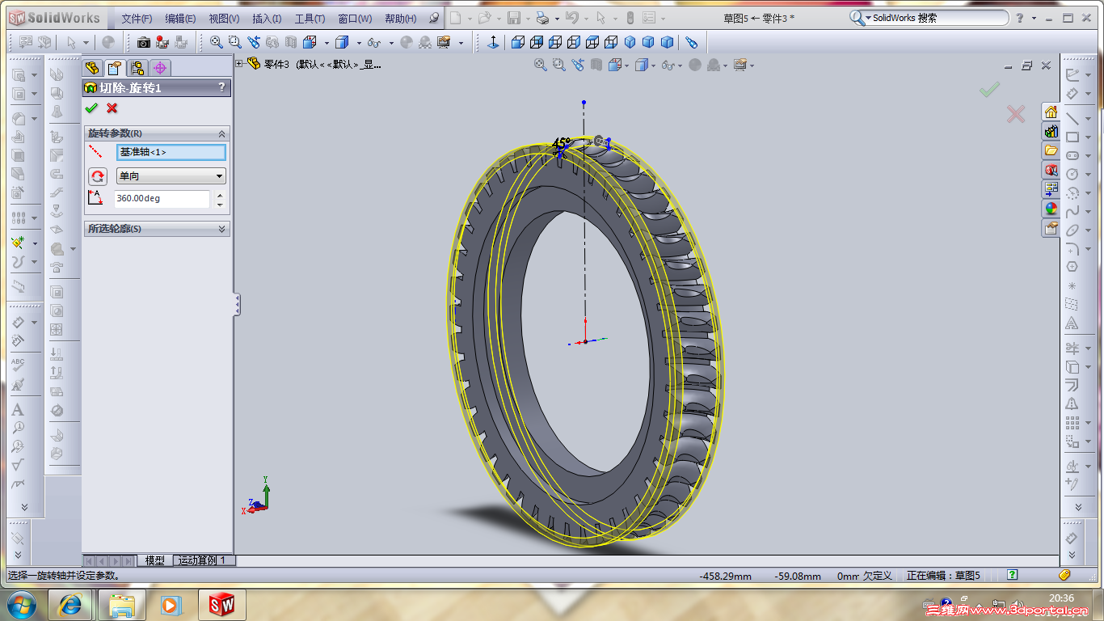Open the File Explorer folder task pane tab
The height and width of the screenshot is (621, 1104).
tap(1051, 150)
